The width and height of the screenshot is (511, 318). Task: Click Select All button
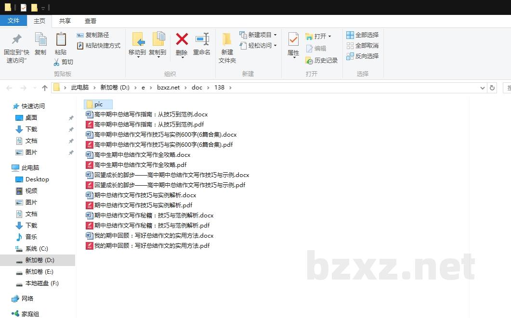click(363, 35)
